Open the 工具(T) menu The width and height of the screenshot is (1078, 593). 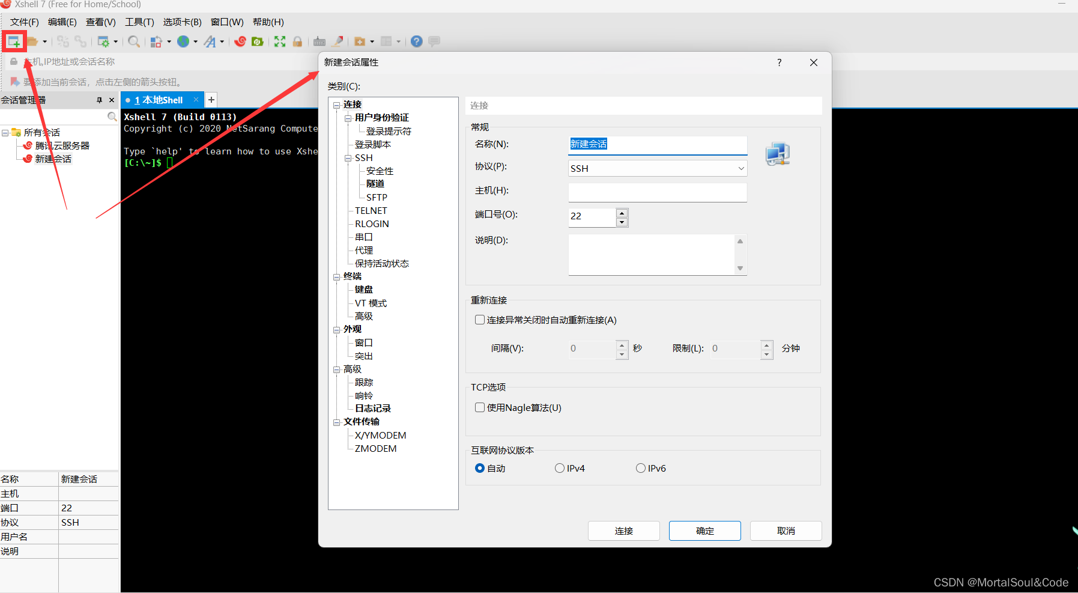(139, 22)
